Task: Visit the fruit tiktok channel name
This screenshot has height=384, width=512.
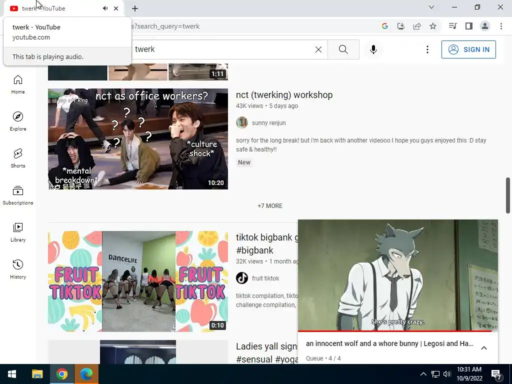Action: pyautogui.click(x=265, y=278)
